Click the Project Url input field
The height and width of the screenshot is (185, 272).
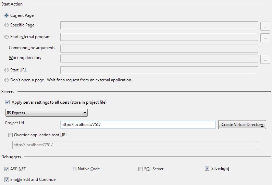(x=138, y=125)
